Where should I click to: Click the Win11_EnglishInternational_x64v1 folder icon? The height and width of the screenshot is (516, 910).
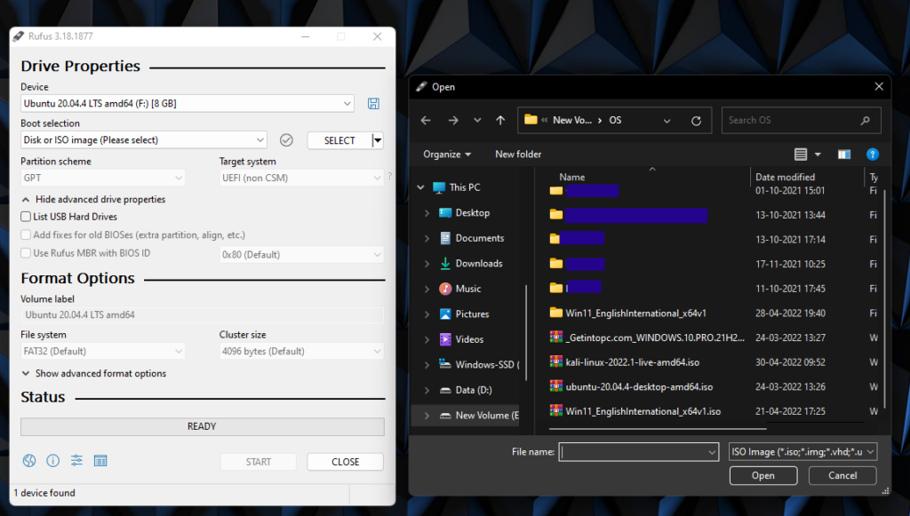click(556, 313)
